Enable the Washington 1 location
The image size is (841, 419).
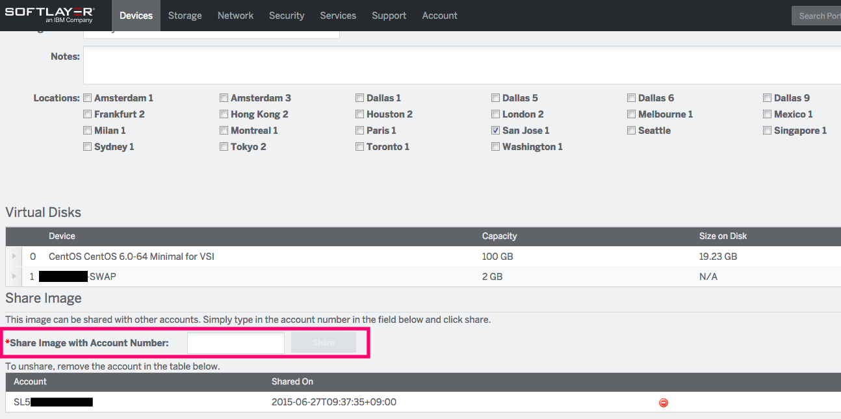(495, 146)
